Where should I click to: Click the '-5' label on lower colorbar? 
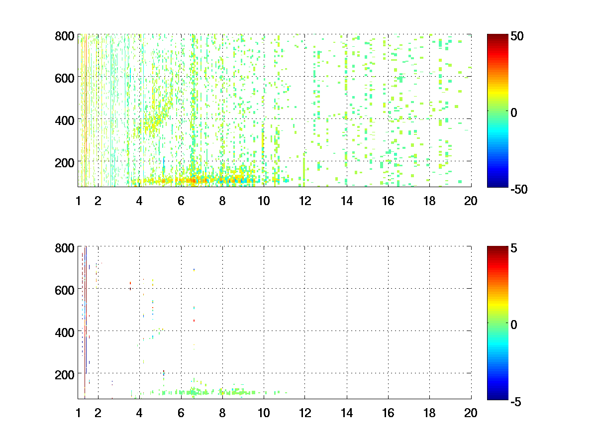pos(516,401)
